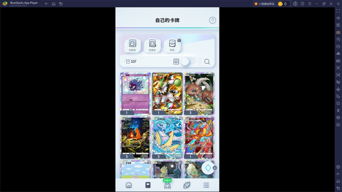The height and width of the screenshot is (192, 342).
Task: Select the Pinsir card with horns
Action: click(x=199, y=94)
